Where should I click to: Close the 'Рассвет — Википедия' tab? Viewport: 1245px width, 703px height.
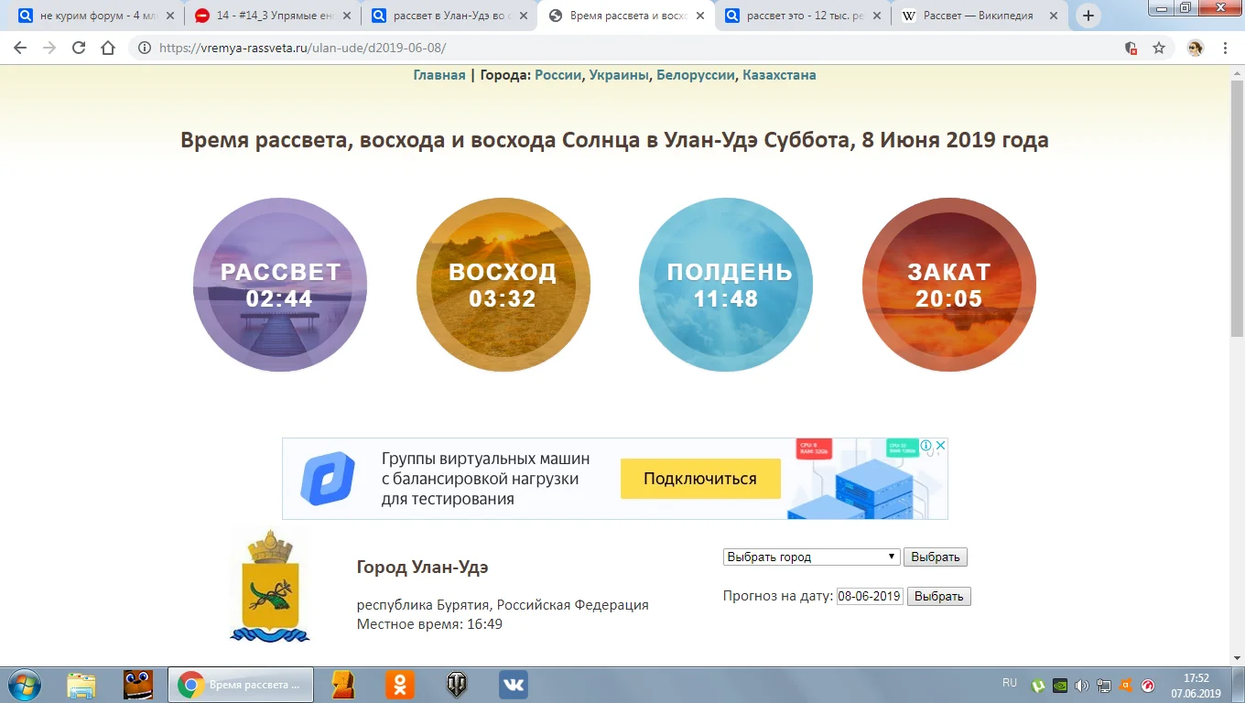[x=1054, y=16]
